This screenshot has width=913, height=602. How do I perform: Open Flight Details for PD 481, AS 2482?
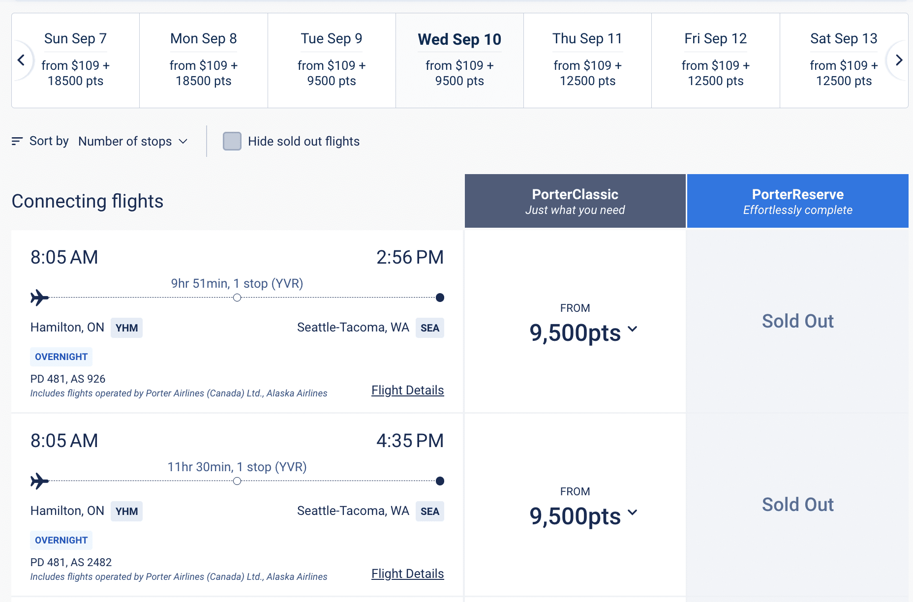tap(407, 573)
